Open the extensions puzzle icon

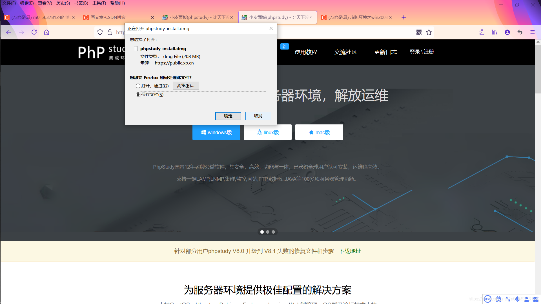[x=482, y=32]
